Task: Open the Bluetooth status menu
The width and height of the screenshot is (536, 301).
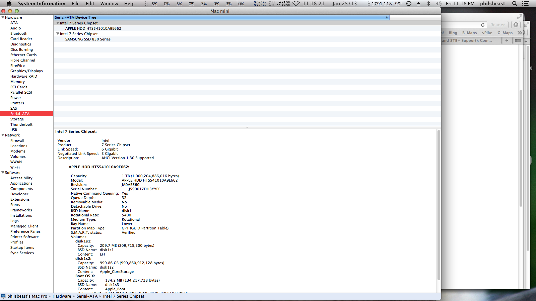Action: pyautogui.click(x=428, y=4)
